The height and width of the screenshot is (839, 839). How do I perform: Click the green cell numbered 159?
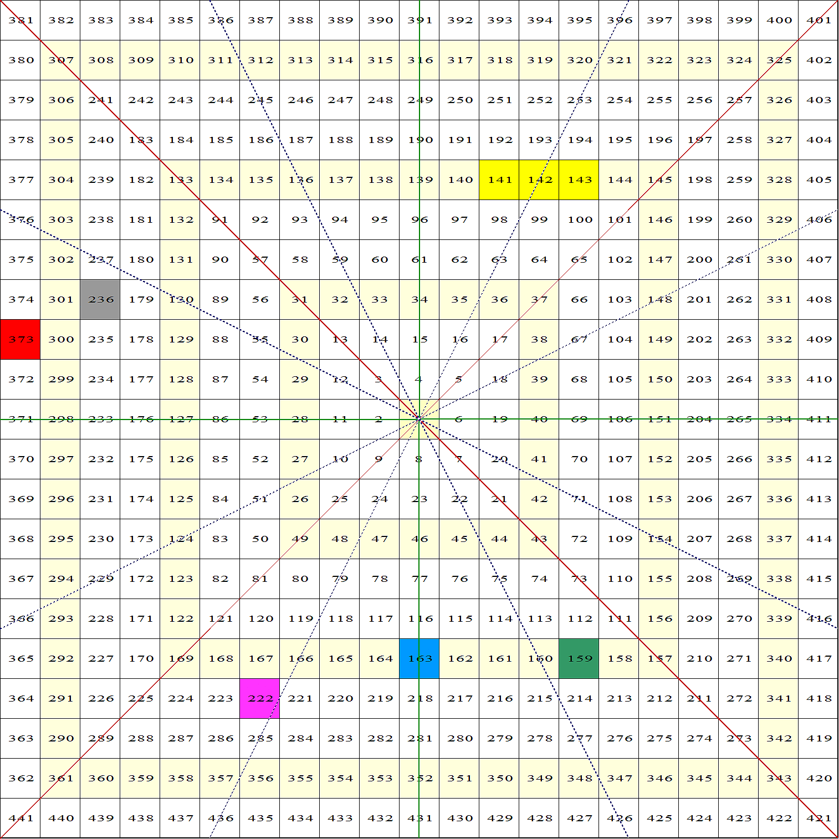pyautogui.click(x=579, y=658)
